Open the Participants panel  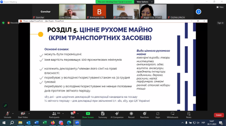click(x=54, y=115)
